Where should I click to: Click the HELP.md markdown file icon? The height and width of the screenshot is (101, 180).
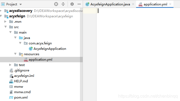(11, 81)
